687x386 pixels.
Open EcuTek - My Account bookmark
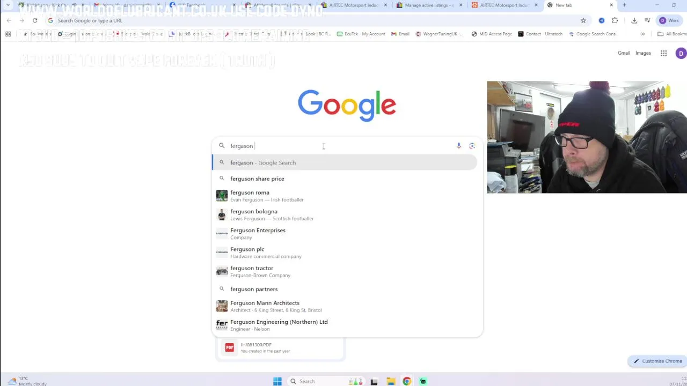coord(361,34)
